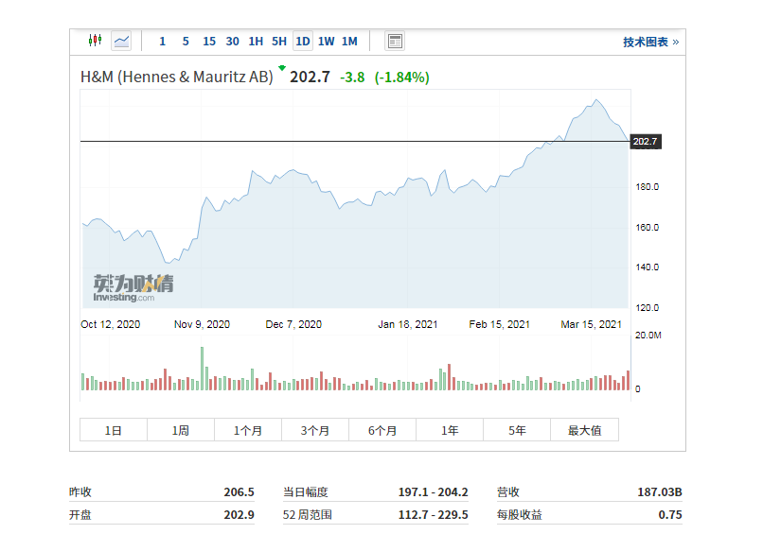Show the 5年 time range
This screenshot has height=534, width=781.
click(517, 430)
